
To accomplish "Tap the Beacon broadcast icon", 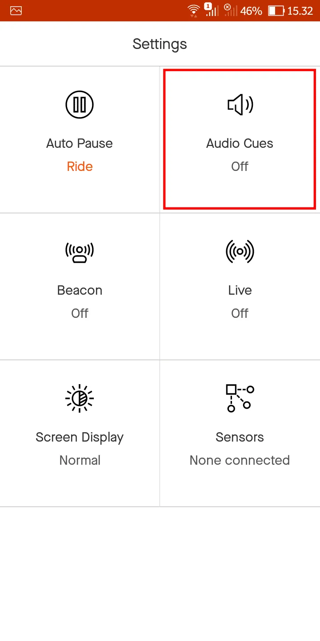I will (80, 252).
